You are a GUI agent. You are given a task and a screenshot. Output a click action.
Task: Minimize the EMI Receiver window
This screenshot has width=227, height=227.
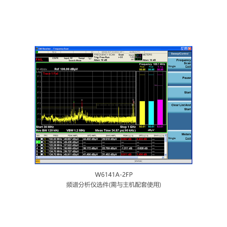click(x=182, y=49)
